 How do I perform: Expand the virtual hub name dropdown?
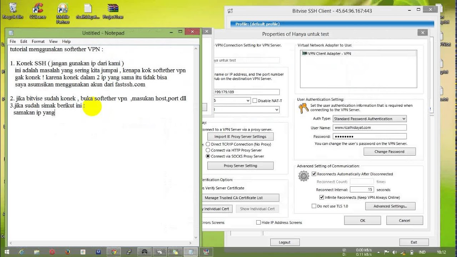point(277,110)
